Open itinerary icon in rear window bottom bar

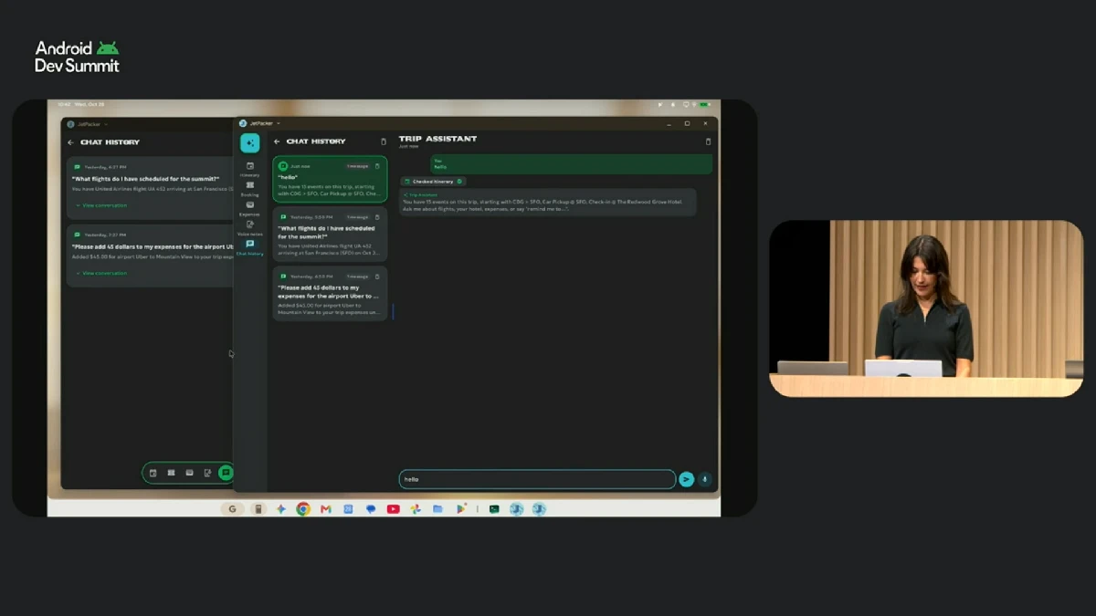[153, 473]
